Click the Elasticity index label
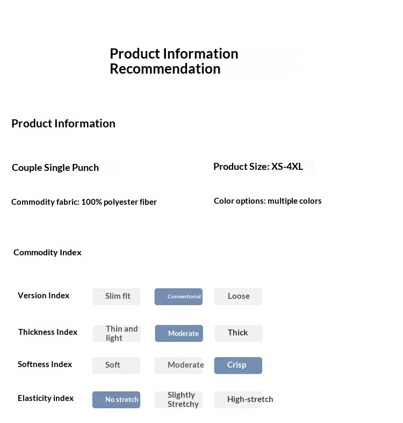This screenshot has height=423, width=403. point(46,398)
